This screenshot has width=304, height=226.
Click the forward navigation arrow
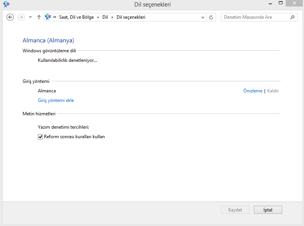click(x=21, y=17)
